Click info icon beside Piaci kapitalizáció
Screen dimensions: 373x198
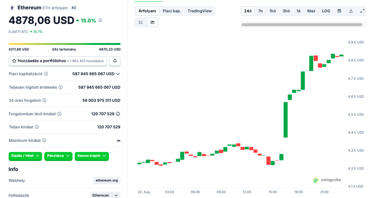pyautogui.click(x=46, y=74)
